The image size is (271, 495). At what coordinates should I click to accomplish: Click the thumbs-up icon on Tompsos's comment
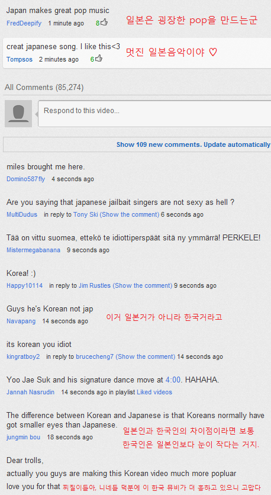[x=99, y=59]
